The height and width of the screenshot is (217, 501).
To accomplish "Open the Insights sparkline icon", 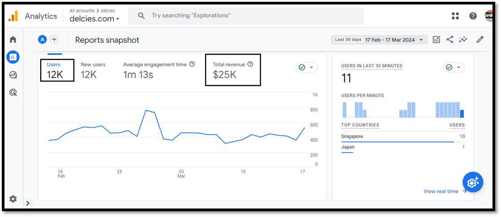I will [463, 40].
